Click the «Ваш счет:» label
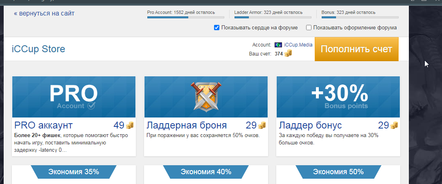442x184 pixels. pos(260,54)
